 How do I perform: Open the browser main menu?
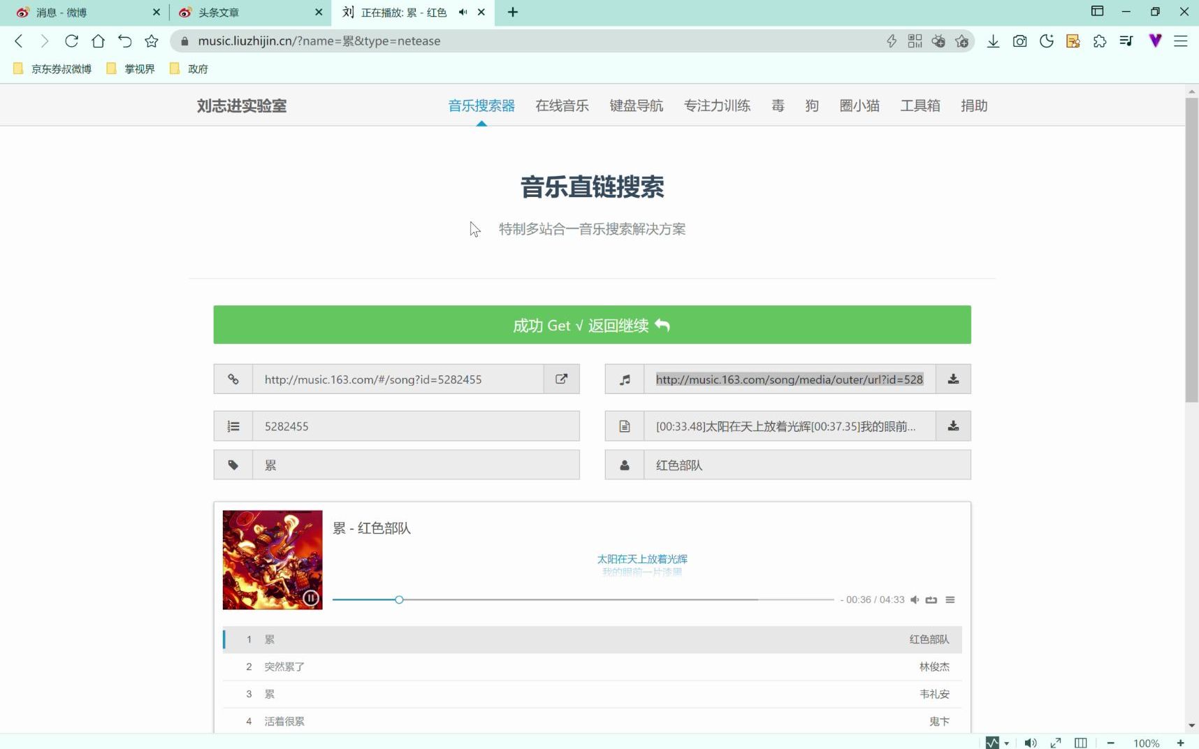[1180, 41]
